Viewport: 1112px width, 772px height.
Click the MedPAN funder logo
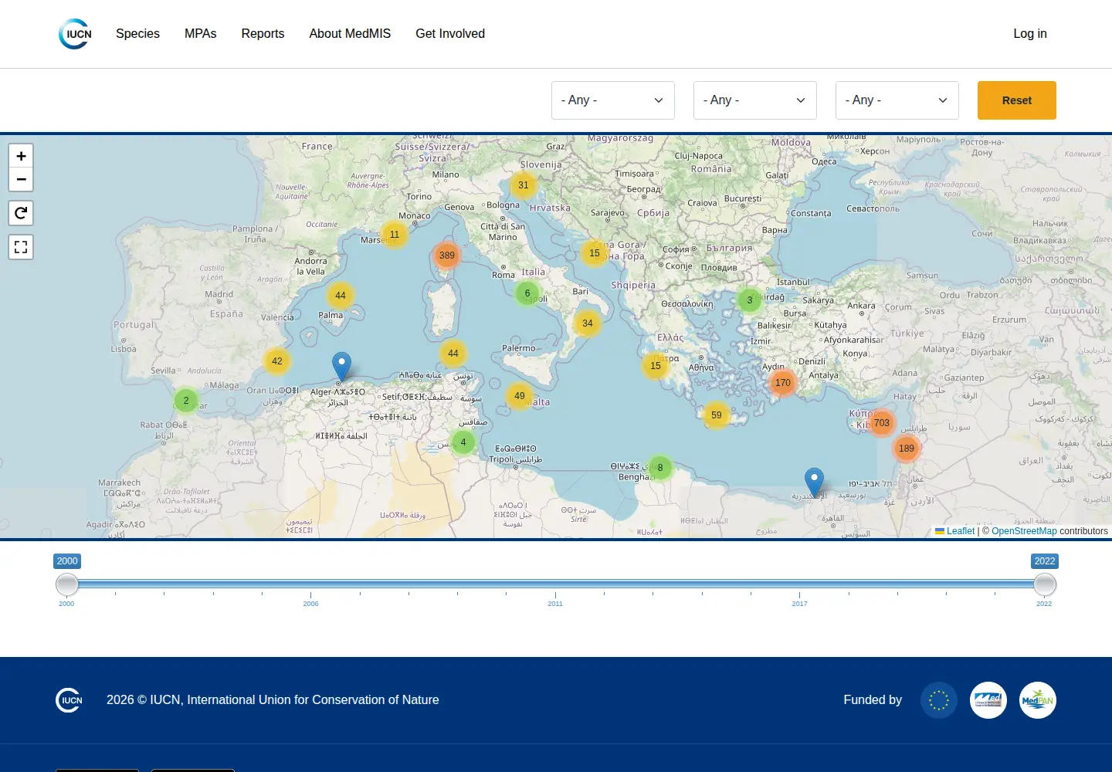pyautogui.click(x=1038, y=700)
